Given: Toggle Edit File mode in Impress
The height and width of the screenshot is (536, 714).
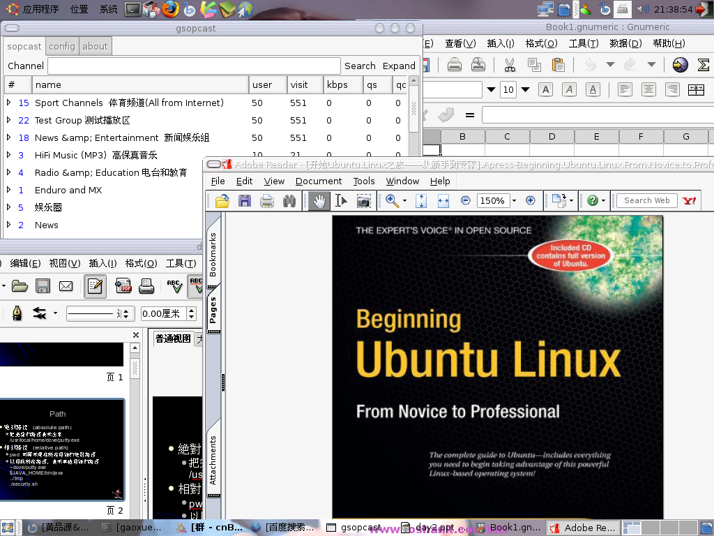Looking at the screenshot, I should pyautogui.click(x=95, y=285).
